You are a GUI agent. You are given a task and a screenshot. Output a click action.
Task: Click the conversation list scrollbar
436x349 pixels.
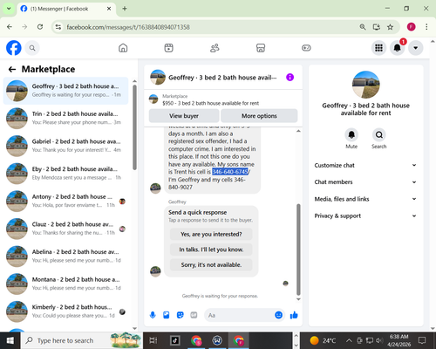[x=134, y=127]
